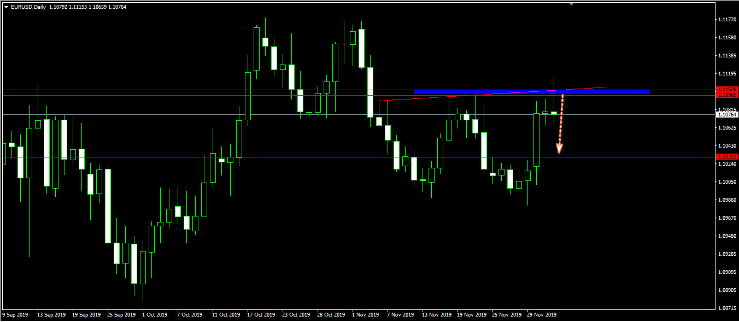Click the open price value 1.10792
This screenshot has height=322, width=739.
[x=58, y=7]
